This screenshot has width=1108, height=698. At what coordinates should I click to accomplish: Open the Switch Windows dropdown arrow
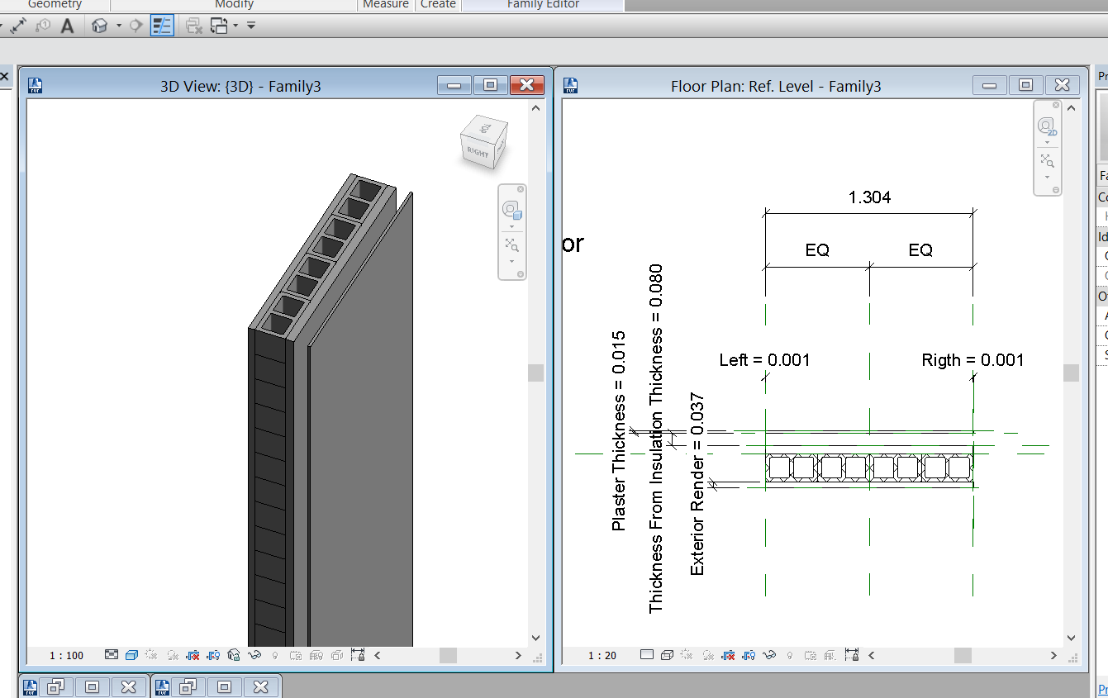[x=235, y=26]
